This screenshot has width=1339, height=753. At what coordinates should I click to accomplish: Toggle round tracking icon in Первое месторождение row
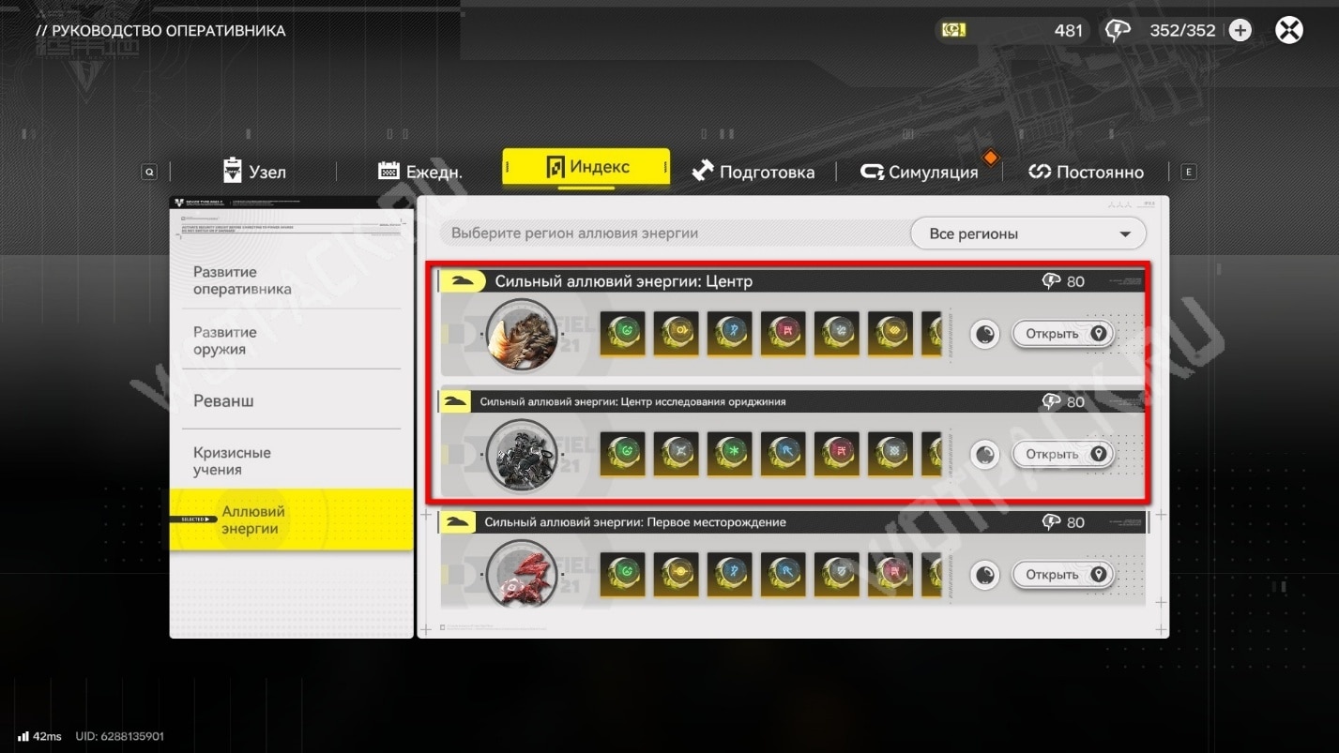(984, 575)
